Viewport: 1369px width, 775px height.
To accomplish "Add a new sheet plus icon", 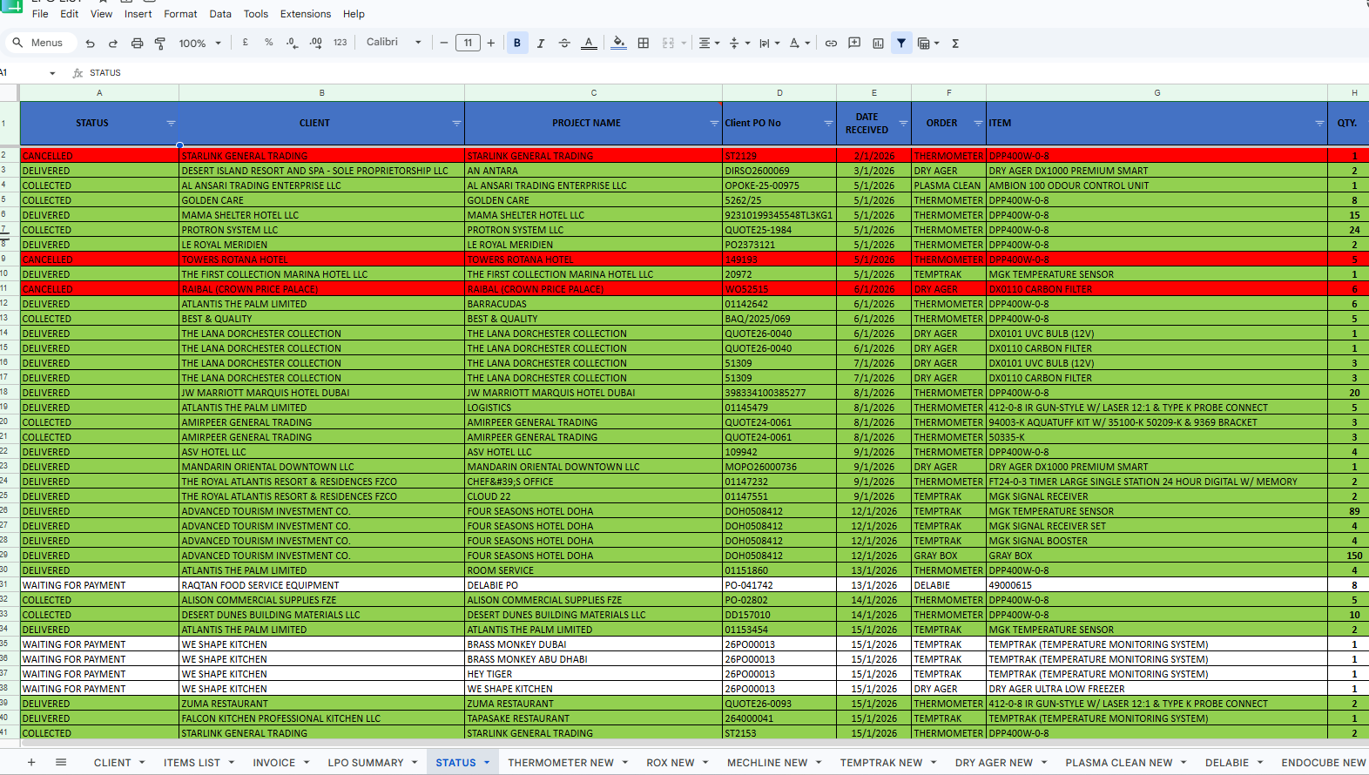I will pyautogui.click(x=31, y=762).
